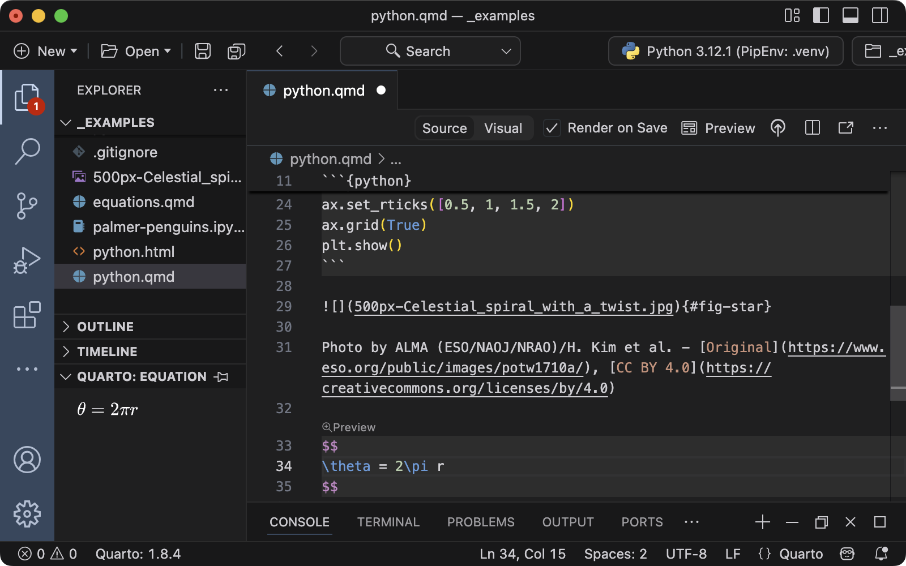Toggle Render on Save
Image resolution: width=906 pixels, height=566 pixels.
552,128
